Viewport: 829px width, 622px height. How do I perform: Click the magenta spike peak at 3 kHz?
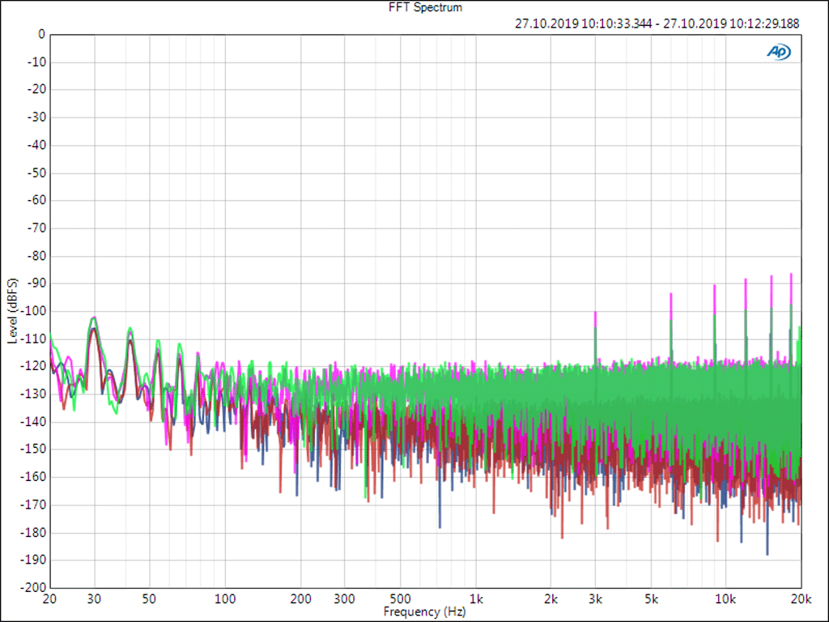(x=595, y=313)
